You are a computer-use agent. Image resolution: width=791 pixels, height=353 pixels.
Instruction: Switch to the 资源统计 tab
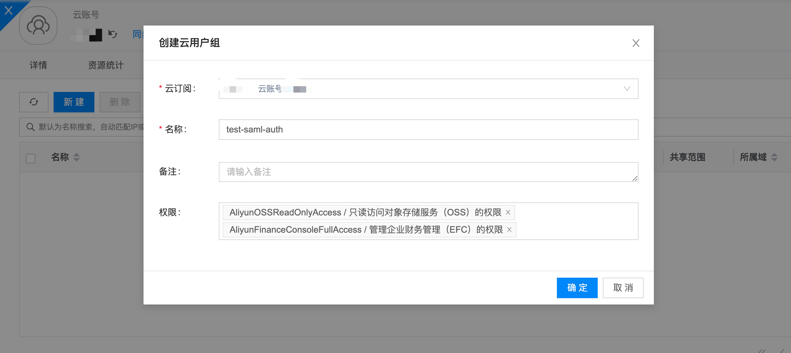click(106, 65)
